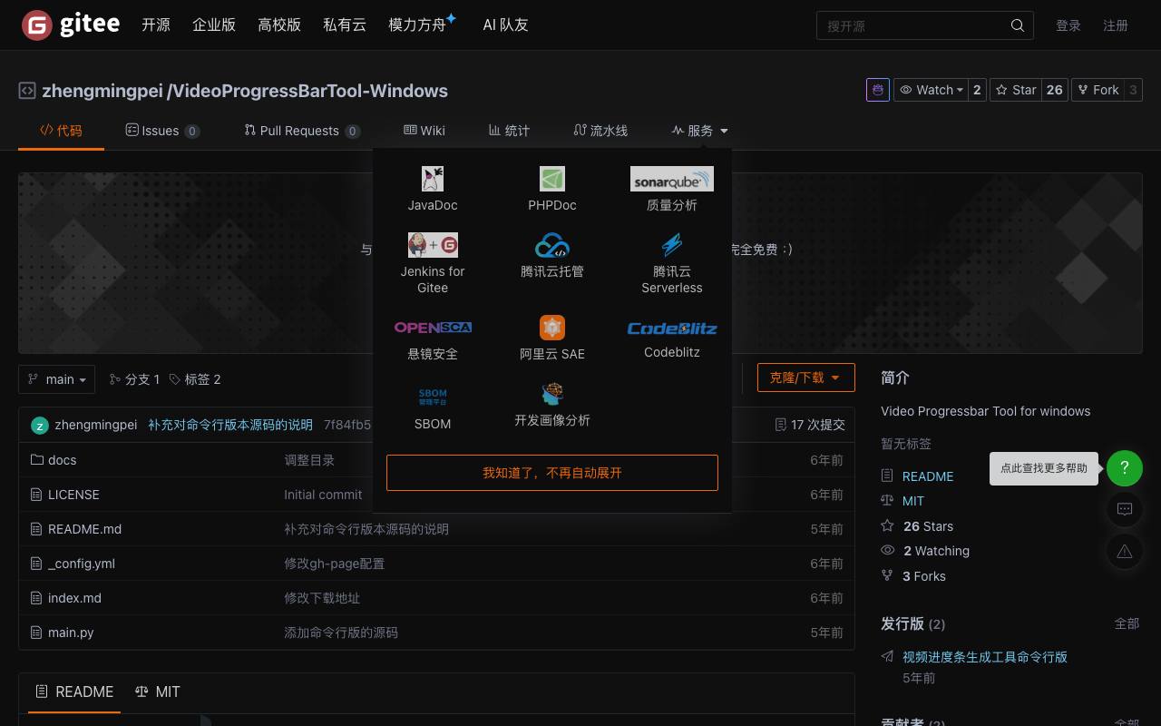Open the feedback chat bubble icon
1161x726 pixels.
coord(1125,509)
